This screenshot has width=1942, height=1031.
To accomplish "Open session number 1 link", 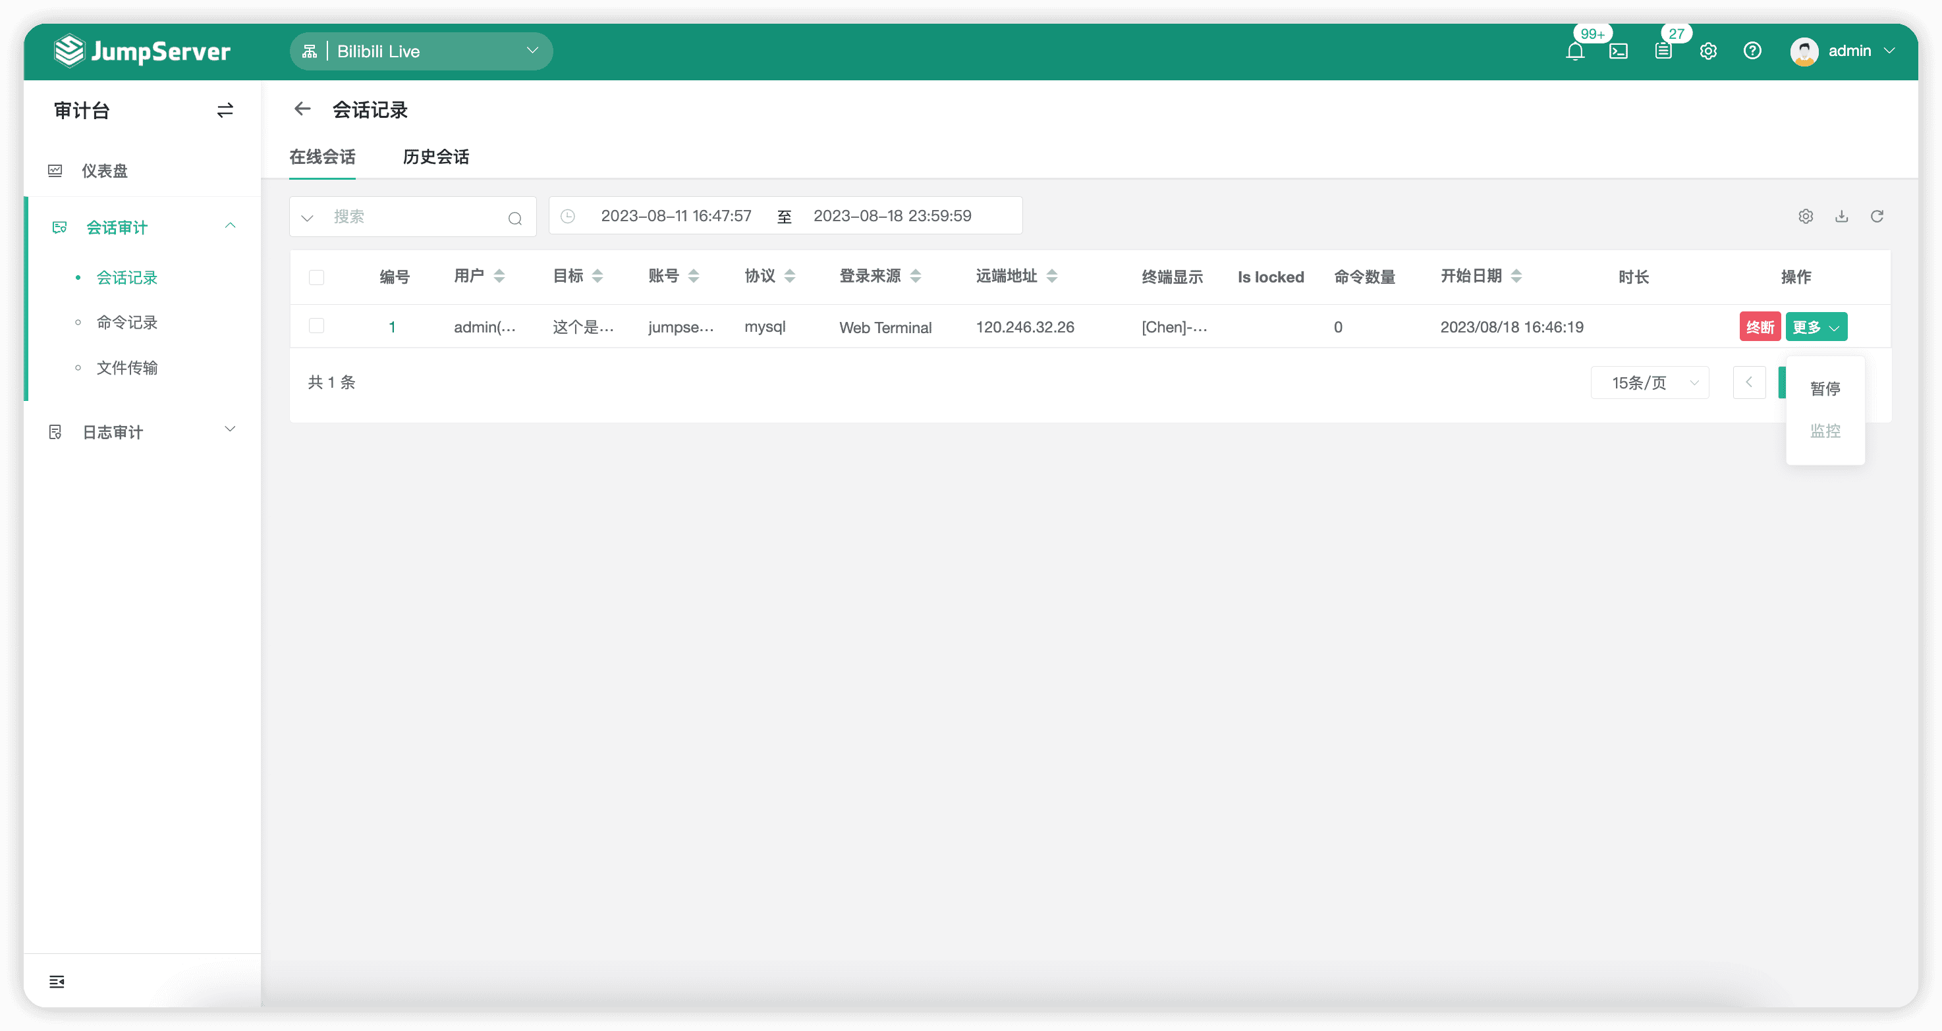I will [392, 327].
